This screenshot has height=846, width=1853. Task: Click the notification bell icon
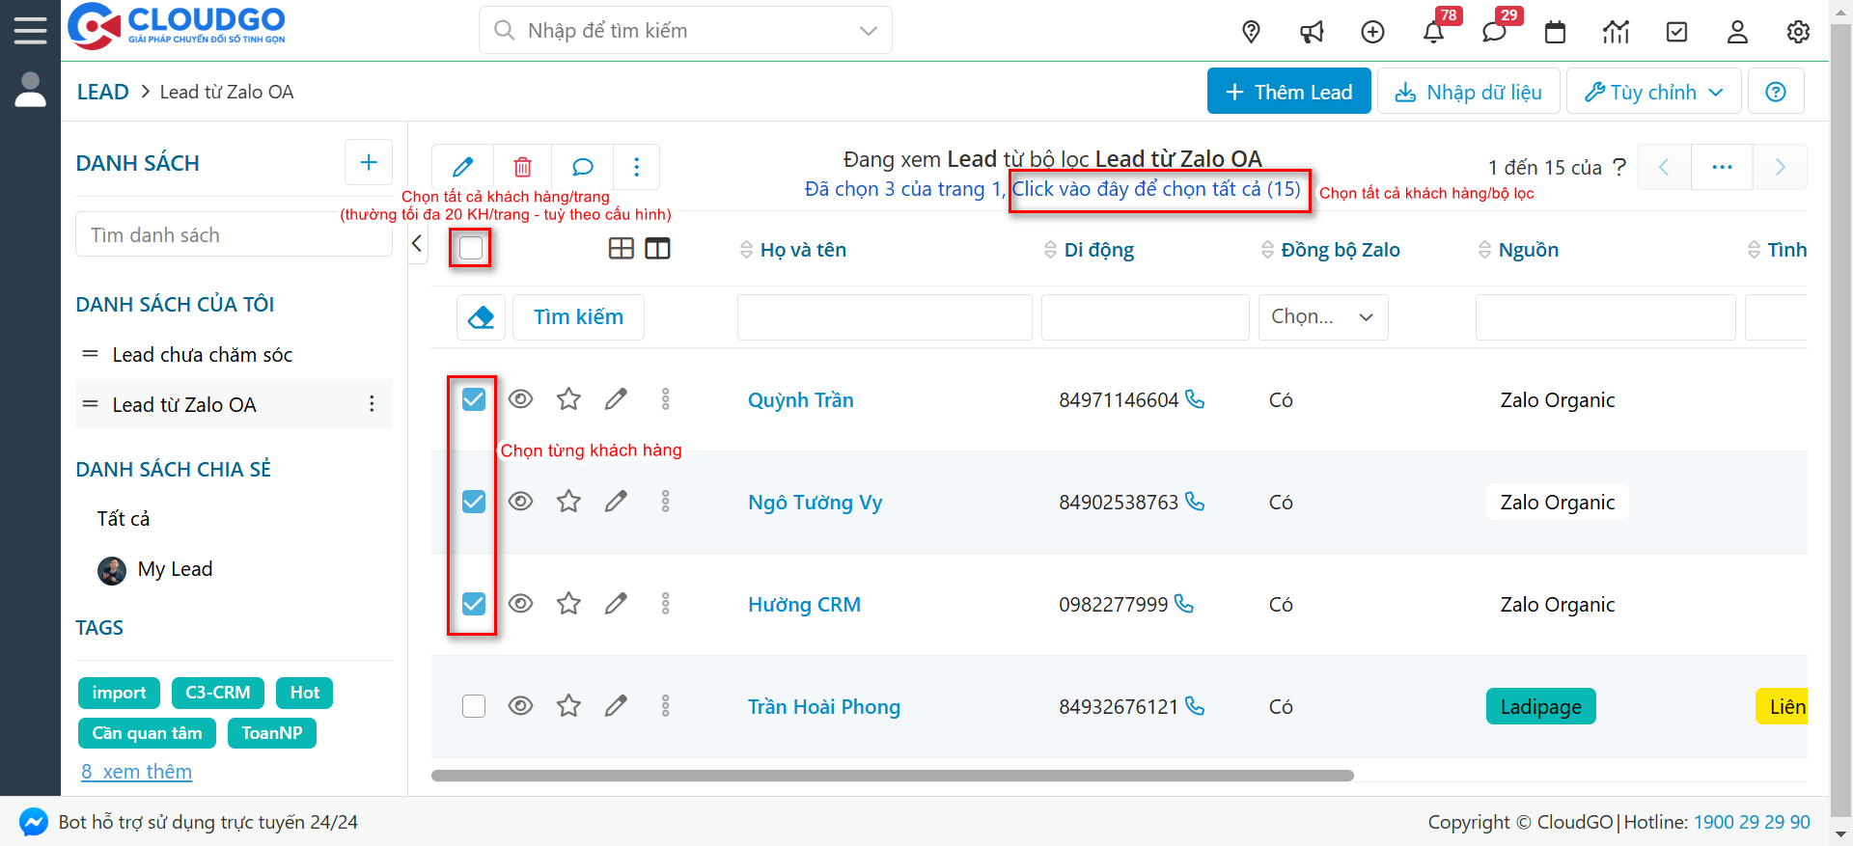point(1433,32)
